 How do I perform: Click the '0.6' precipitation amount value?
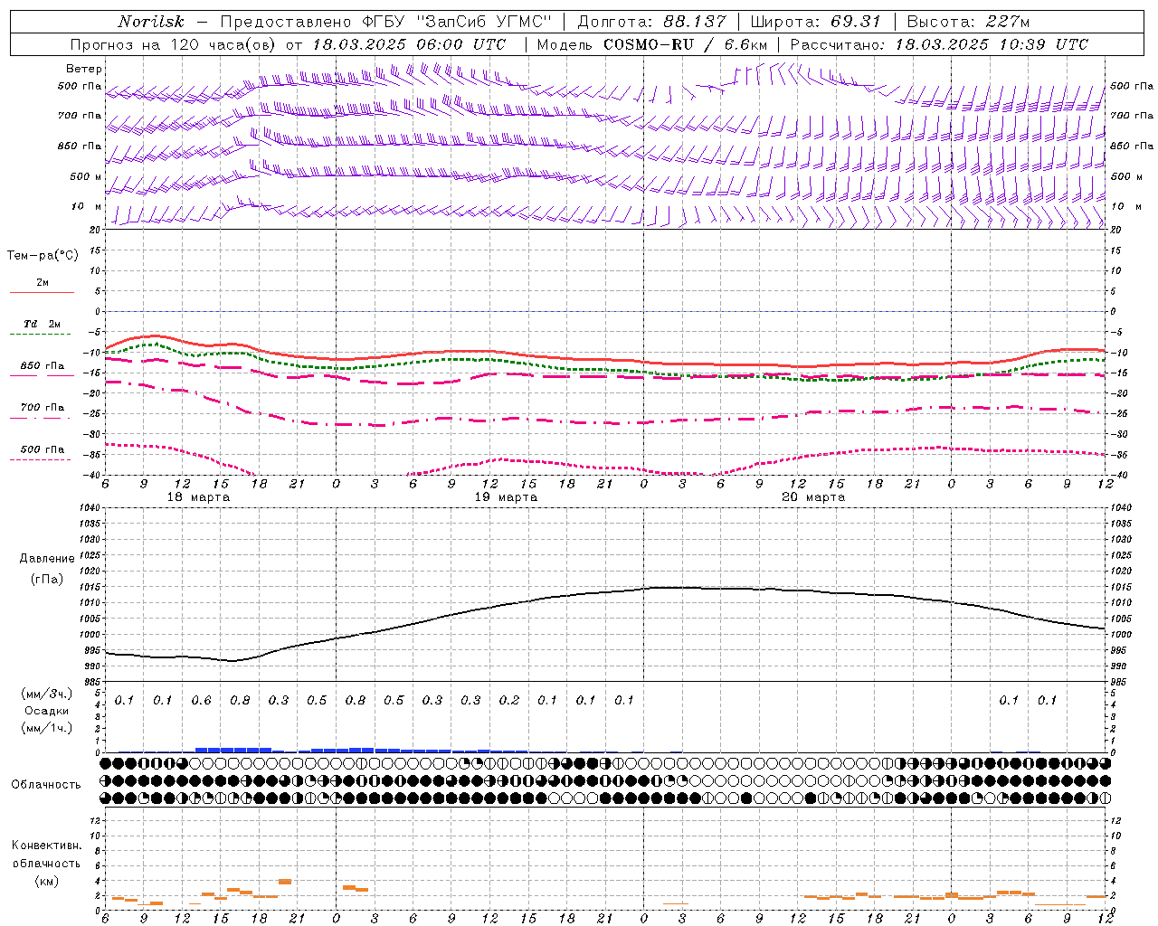tap(201, 700)
